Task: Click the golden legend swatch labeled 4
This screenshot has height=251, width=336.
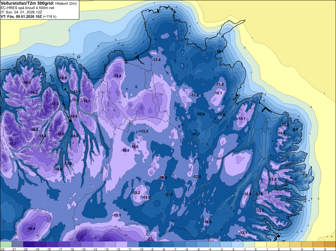Action: click(x=307, y=244)
